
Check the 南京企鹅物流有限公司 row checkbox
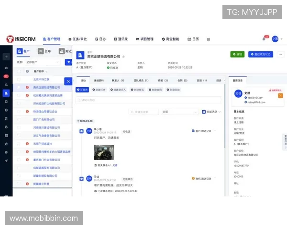point(19,88)
